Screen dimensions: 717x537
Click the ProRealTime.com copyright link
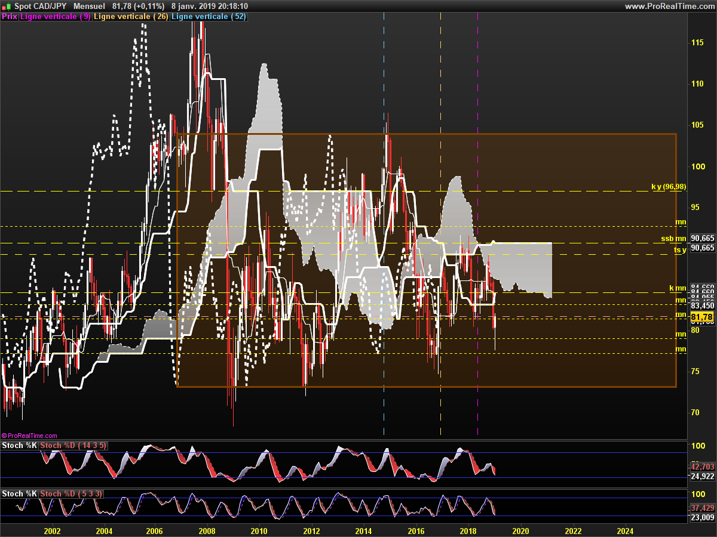tap(29, 436)
